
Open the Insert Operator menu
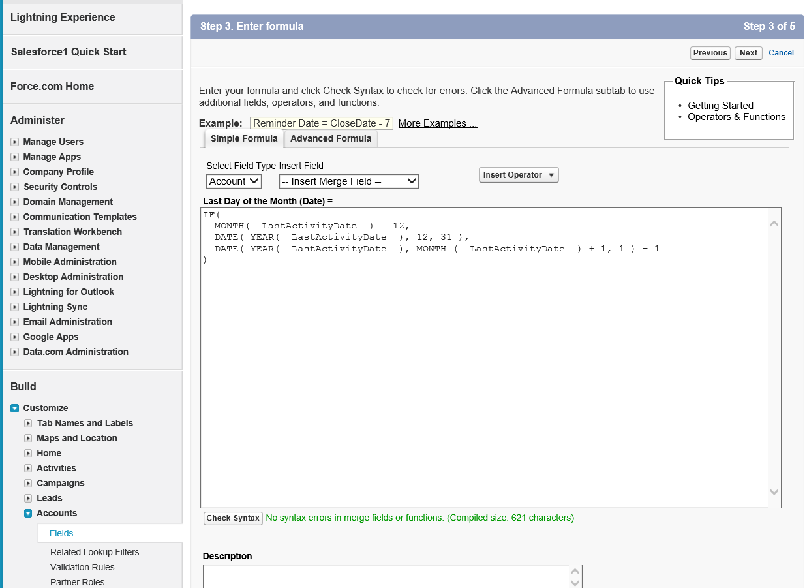[x=519, y=175]
